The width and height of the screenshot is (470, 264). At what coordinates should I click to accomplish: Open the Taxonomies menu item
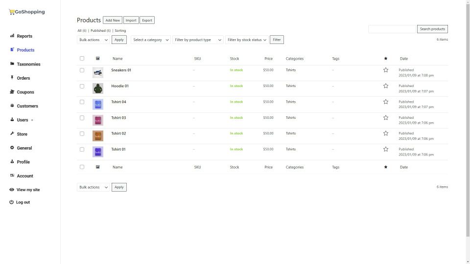(28, 64)
